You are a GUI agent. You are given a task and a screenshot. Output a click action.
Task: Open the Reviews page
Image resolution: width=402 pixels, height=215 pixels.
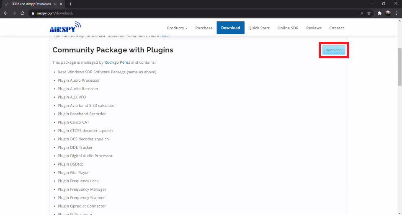314,28
